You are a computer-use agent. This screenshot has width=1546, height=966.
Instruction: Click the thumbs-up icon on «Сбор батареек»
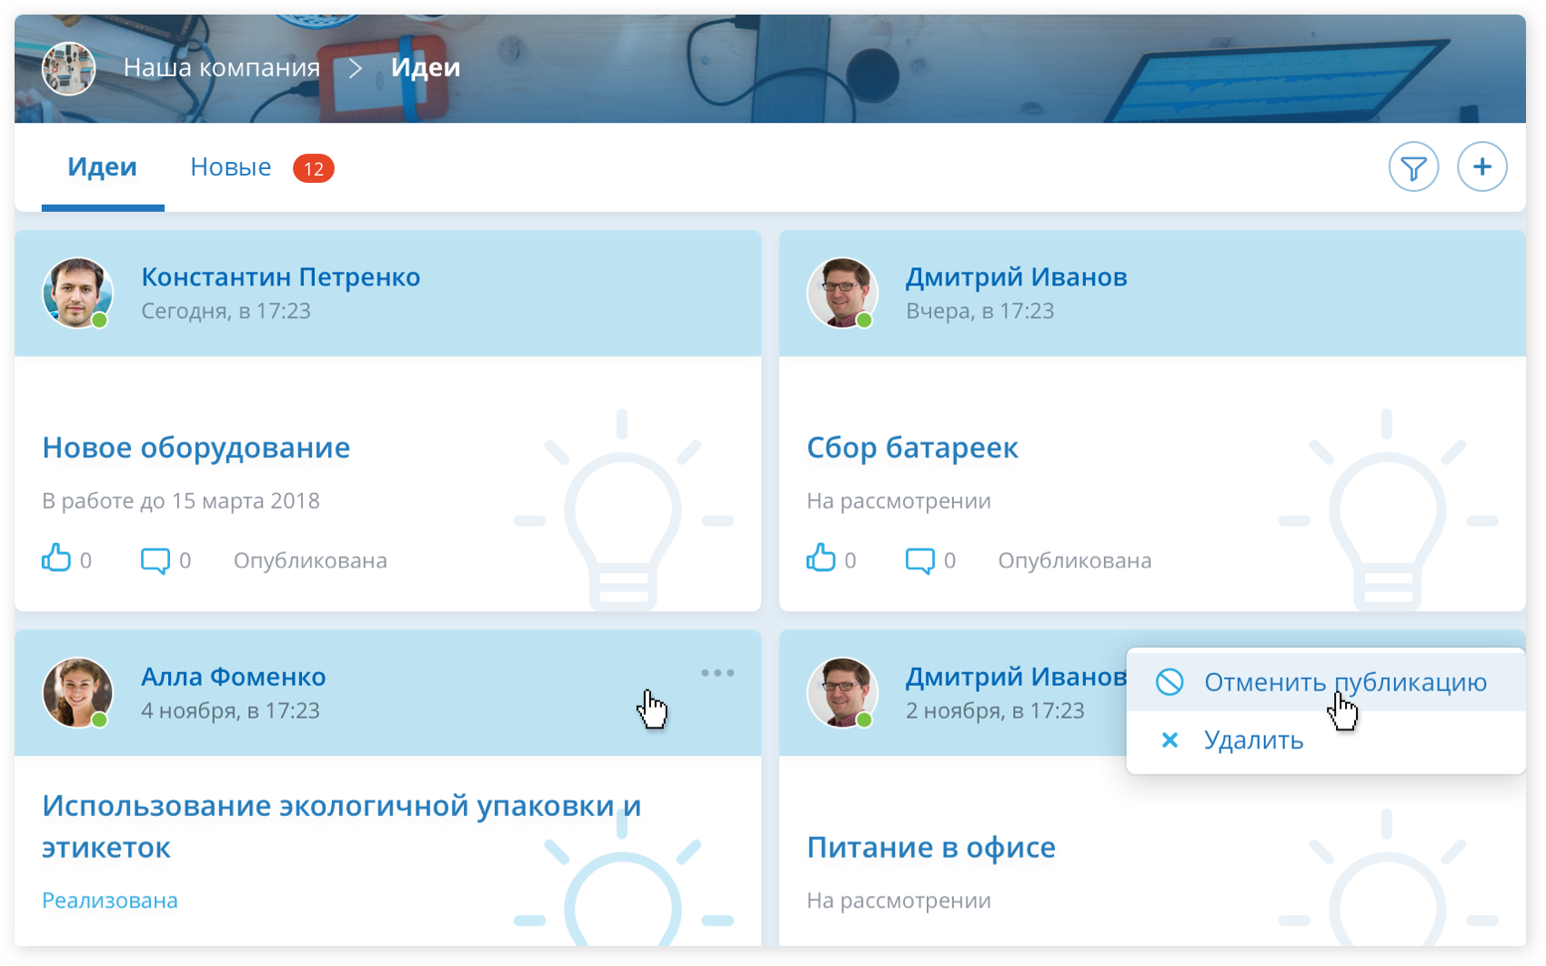pos(822,558)
